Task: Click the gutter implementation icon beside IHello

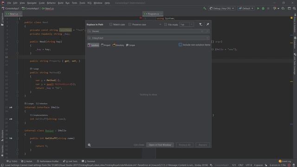Action: (x=11, y=107)
